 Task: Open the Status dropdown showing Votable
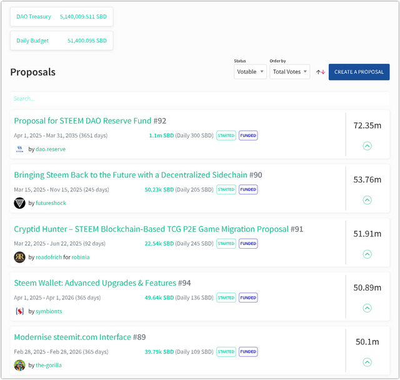click(250, 72)
